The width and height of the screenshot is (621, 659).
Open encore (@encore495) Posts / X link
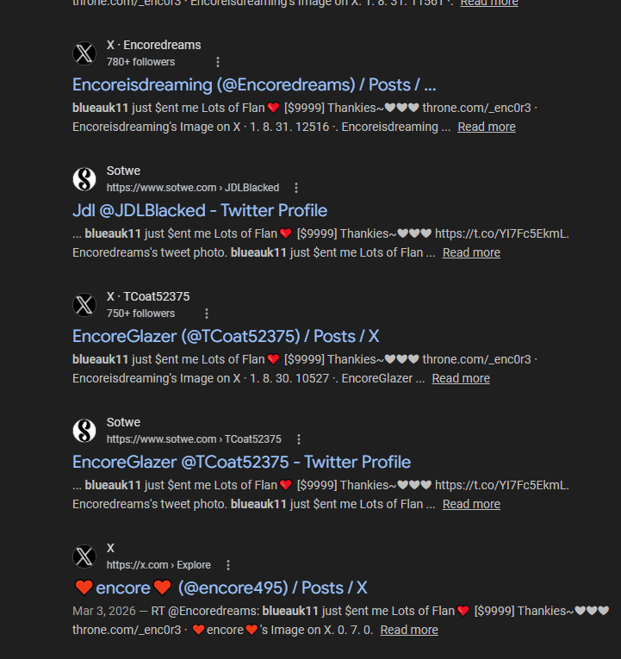[x=220, y=588]
